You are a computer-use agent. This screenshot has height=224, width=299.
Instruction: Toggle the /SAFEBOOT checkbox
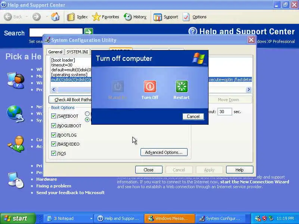(x=53, y=116)
